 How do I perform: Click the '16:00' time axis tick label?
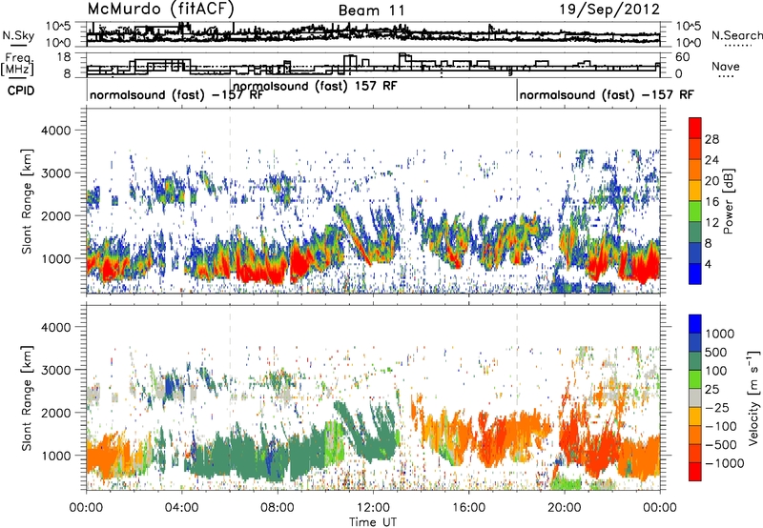coord(468,508)
